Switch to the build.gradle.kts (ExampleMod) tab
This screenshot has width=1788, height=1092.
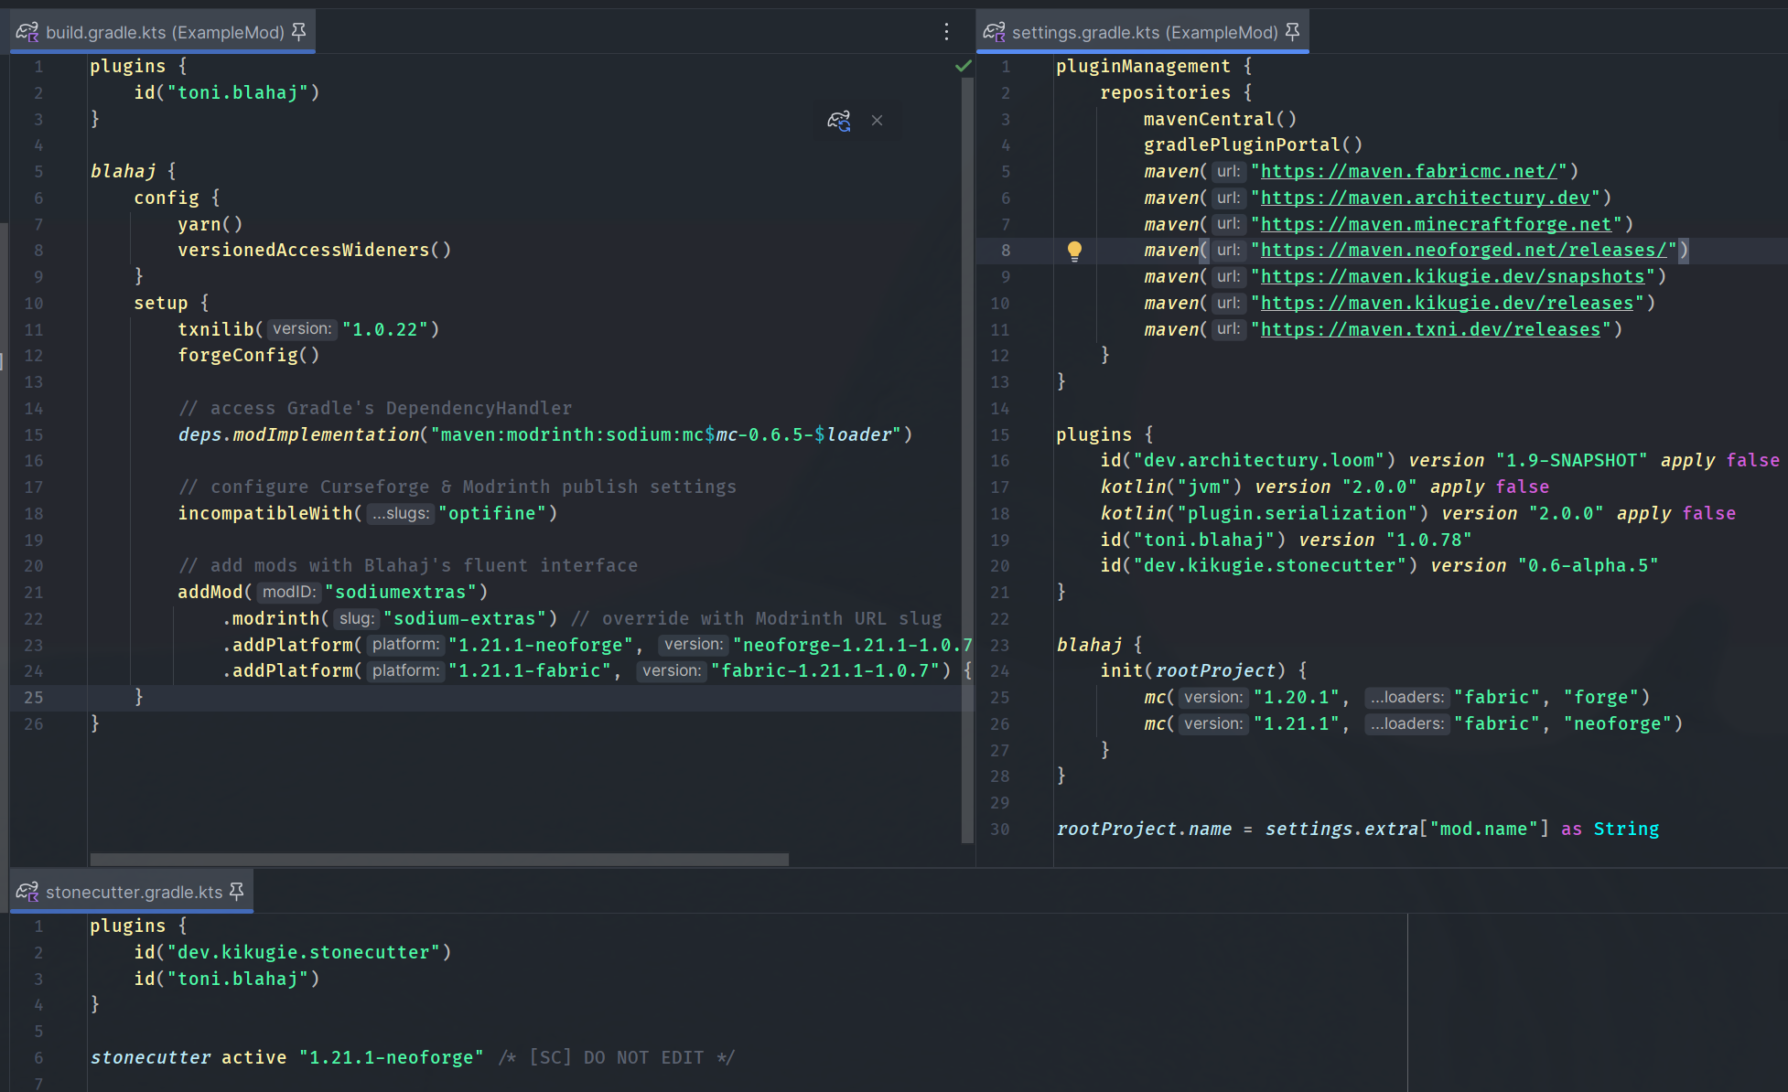click(163, 32)
